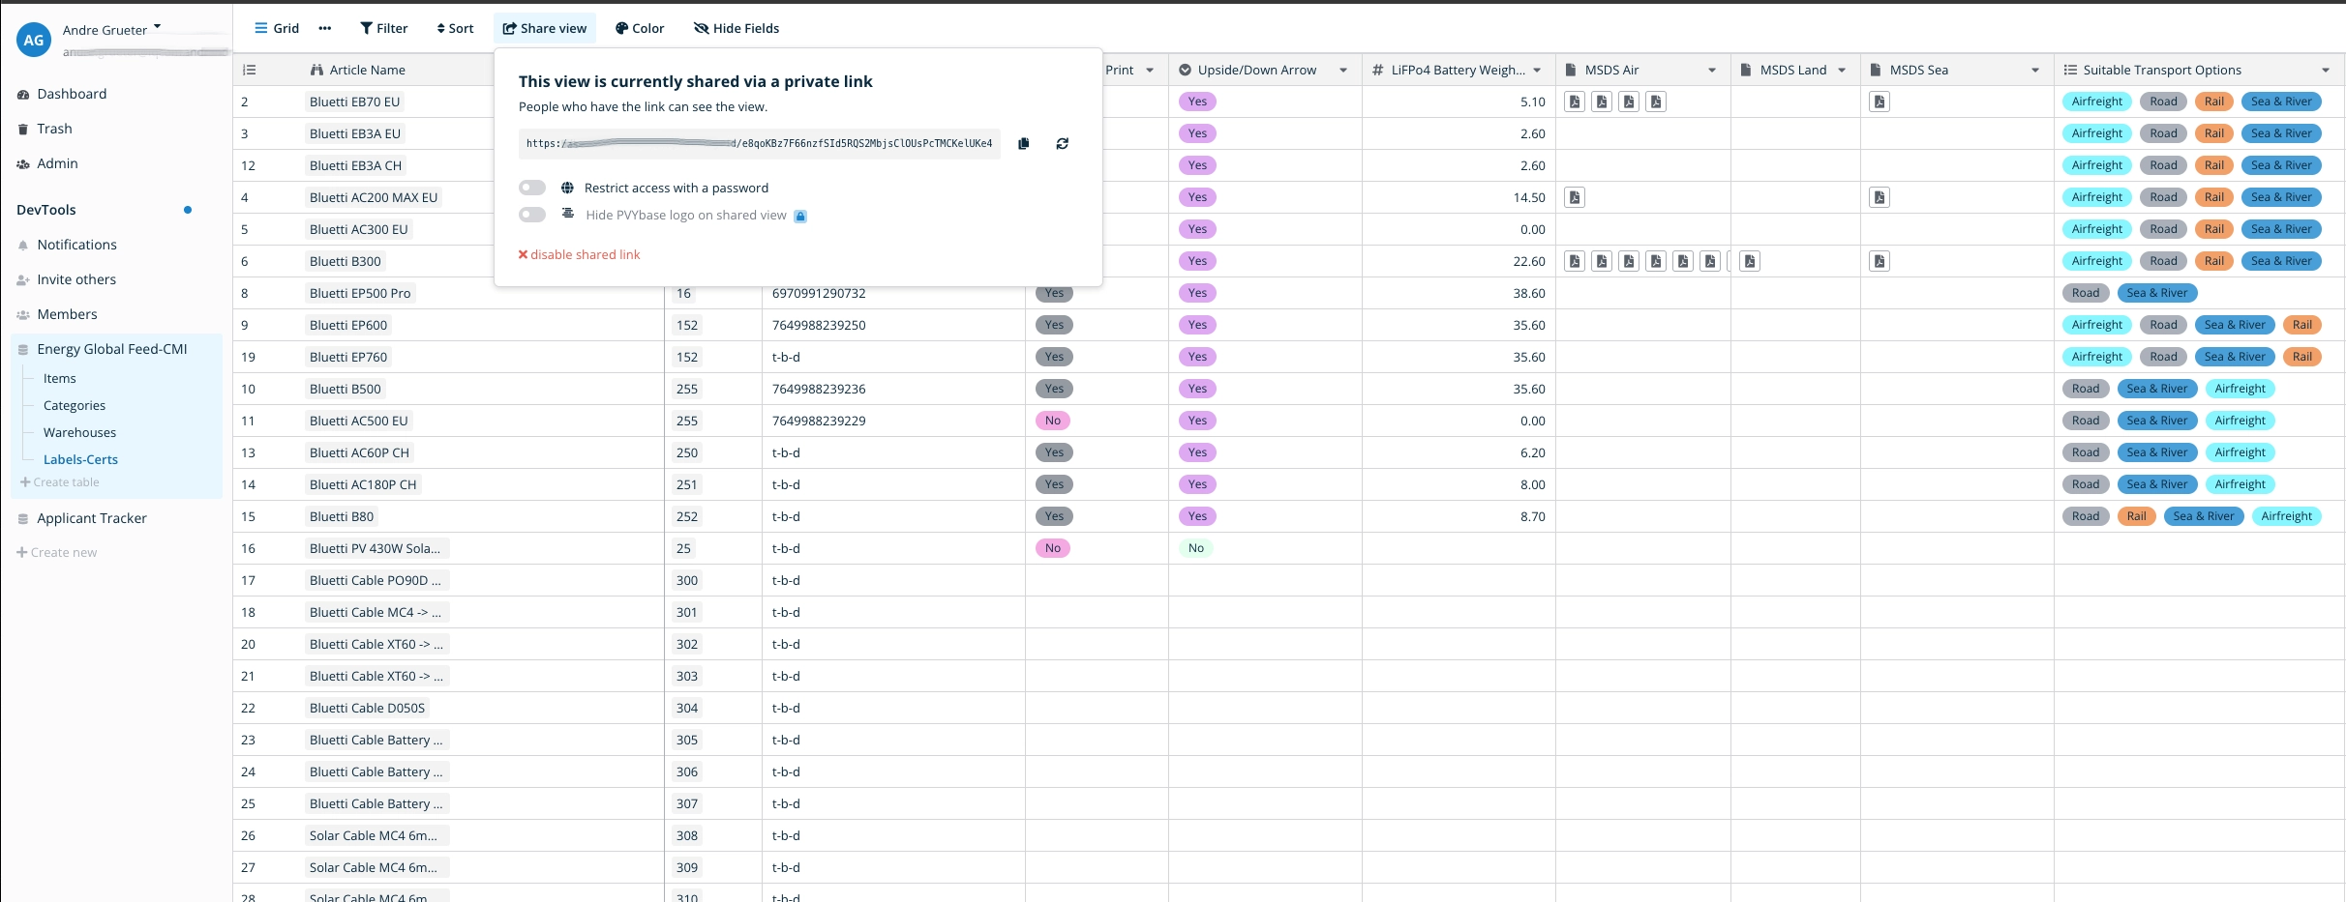This screenshot has height=902, width=2346.
Task: Open the Labels-Certs table
Action: (80, 459)
